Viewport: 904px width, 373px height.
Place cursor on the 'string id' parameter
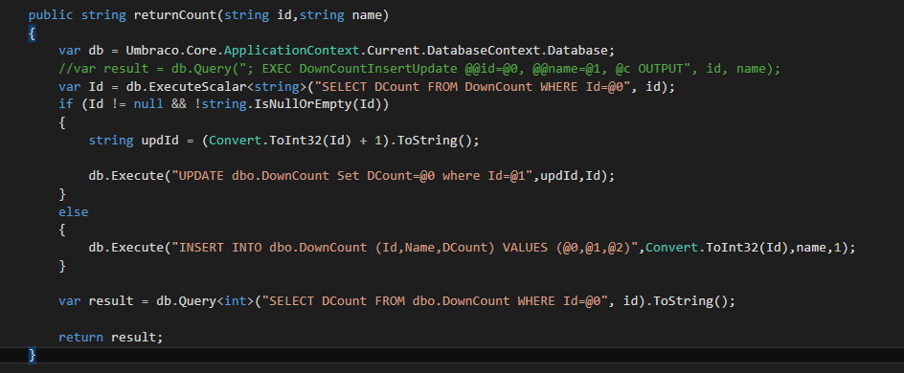(x=259, y=15)
